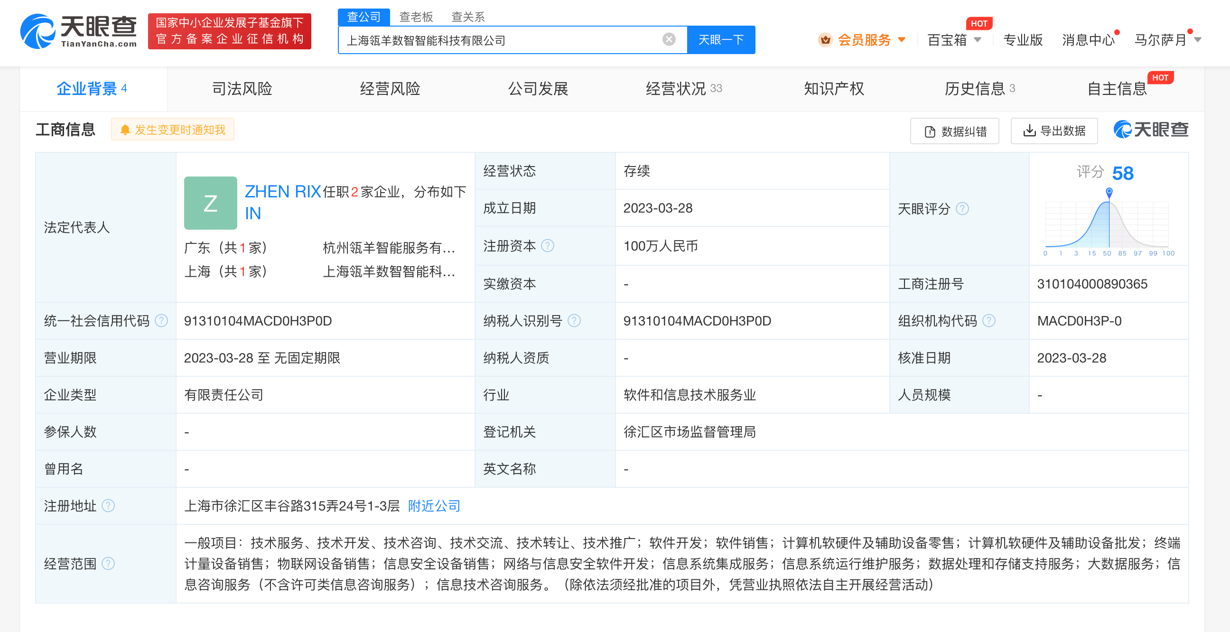Click the score marker pin on chart
Screen dimensions: 1230x632
click(x=1109, y=192)
